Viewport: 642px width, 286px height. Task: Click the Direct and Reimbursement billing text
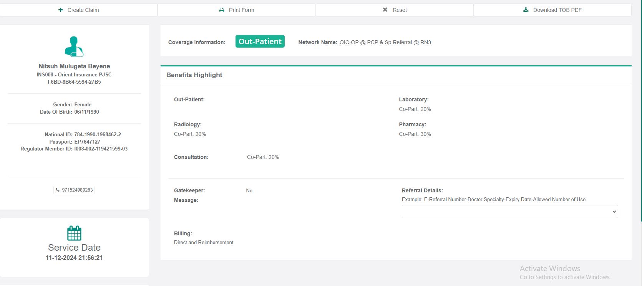pyautogui.click(x=204, y=242)
